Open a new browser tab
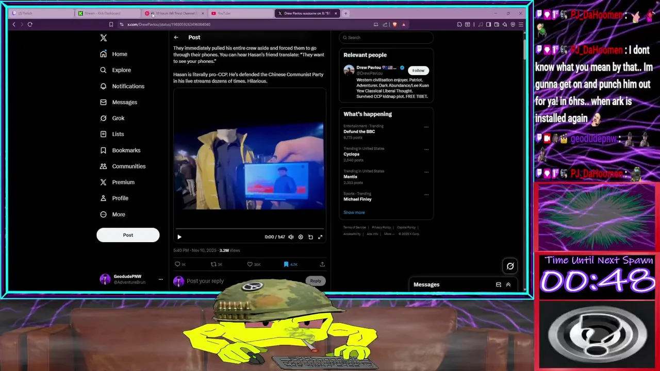Viewport: 660px width, 371px height. pos(346,13)
